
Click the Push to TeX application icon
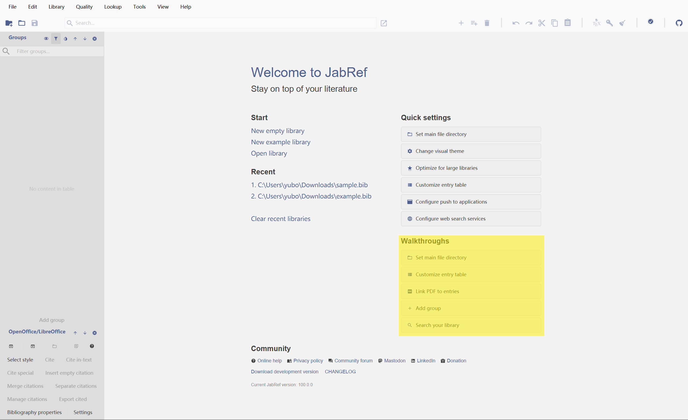[x=596, y=23]
